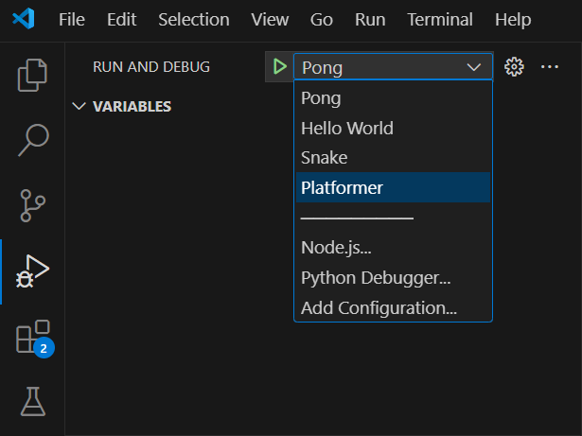
Task: Open the Edit menu
Action: 121,19
